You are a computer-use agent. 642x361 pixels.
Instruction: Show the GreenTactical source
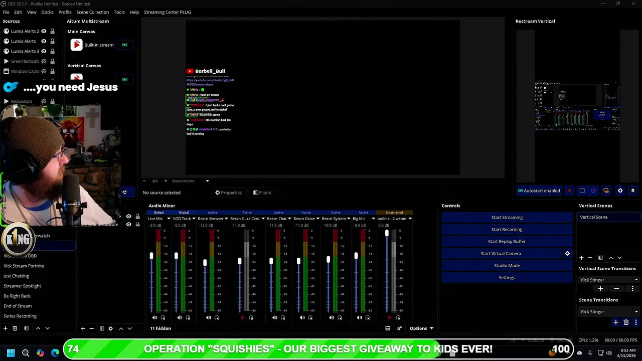44,61
